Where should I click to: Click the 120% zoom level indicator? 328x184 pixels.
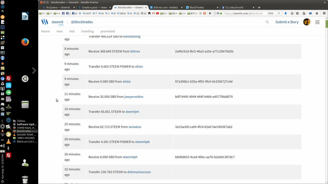coord(271,13)
